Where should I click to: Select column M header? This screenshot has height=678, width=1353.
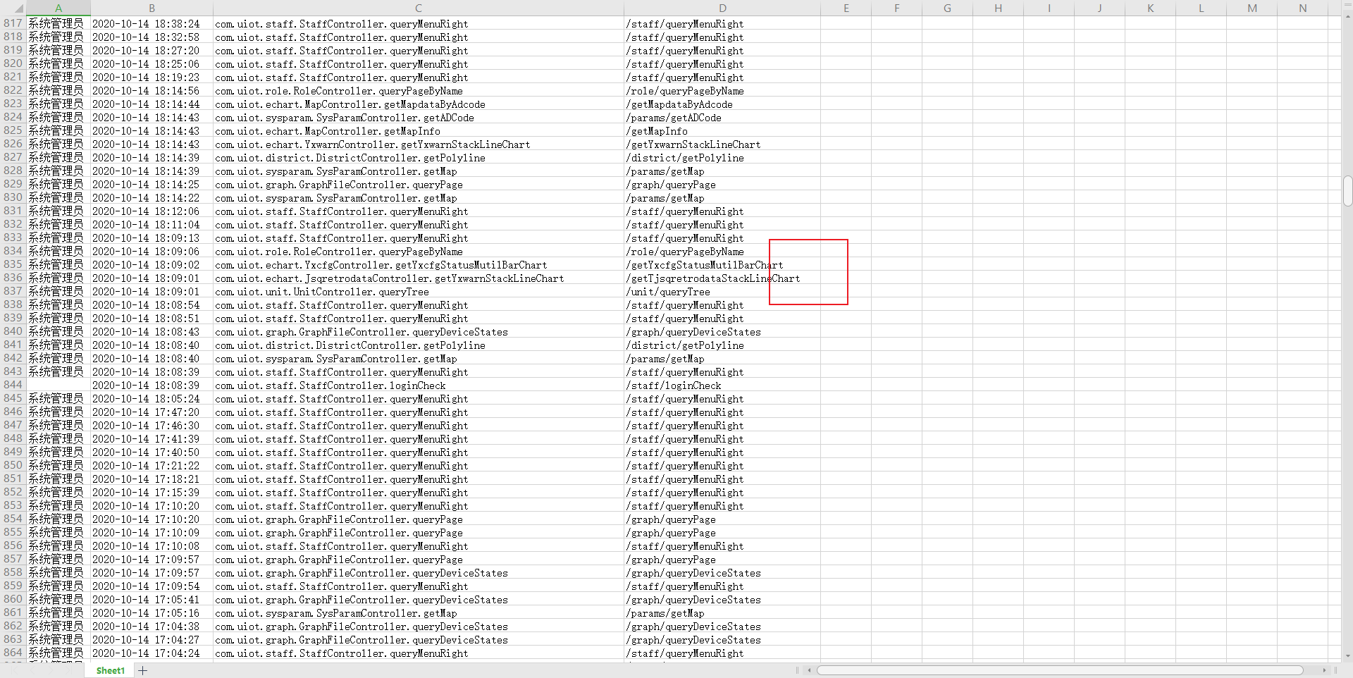click(1252, 8)
